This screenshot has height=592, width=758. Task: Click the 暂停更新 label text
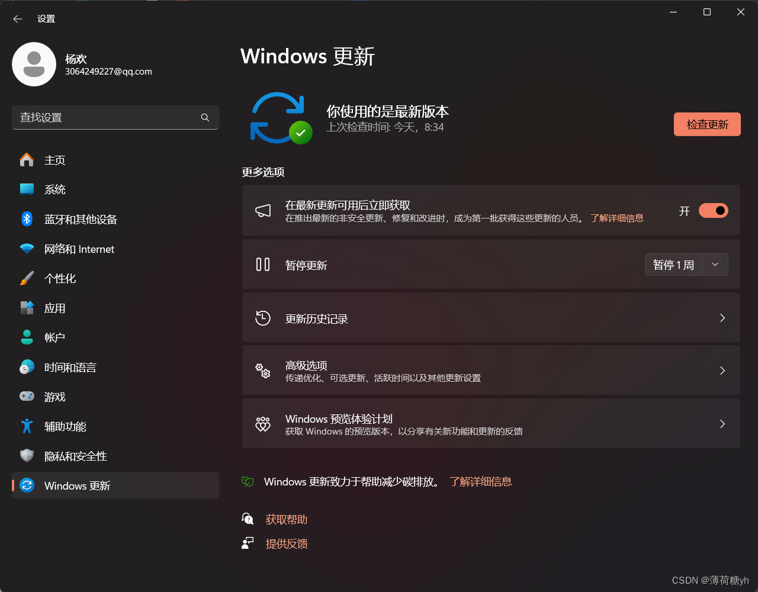[306, 265]
